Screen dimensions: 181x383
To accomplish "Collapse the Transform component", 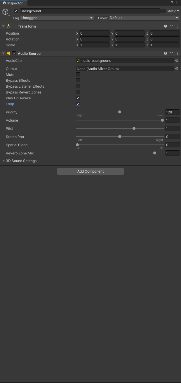I will (3, 26).
